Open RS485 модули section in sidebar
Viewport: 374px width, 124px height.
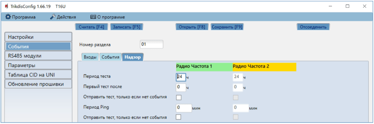click(38, 56)
